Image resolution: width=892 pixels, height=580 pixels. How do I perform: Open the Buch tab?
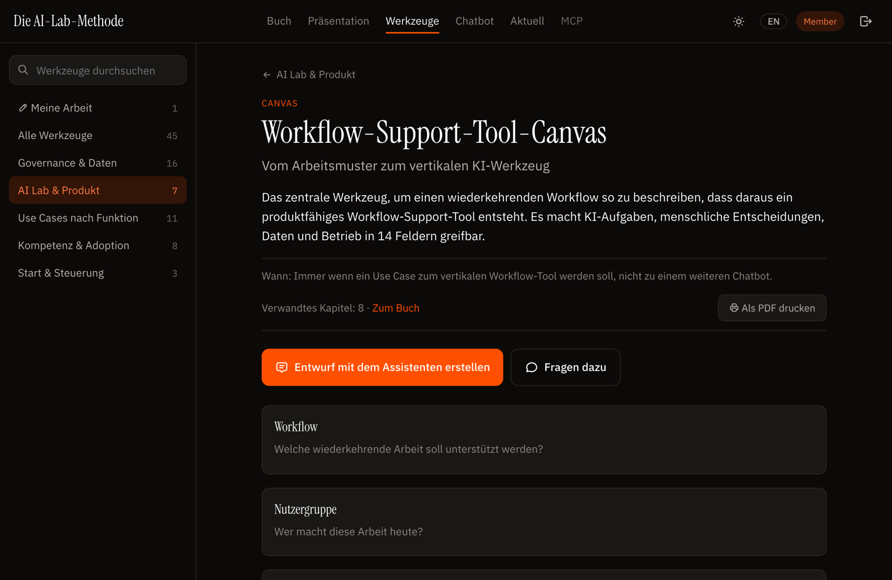click(279, 21)
